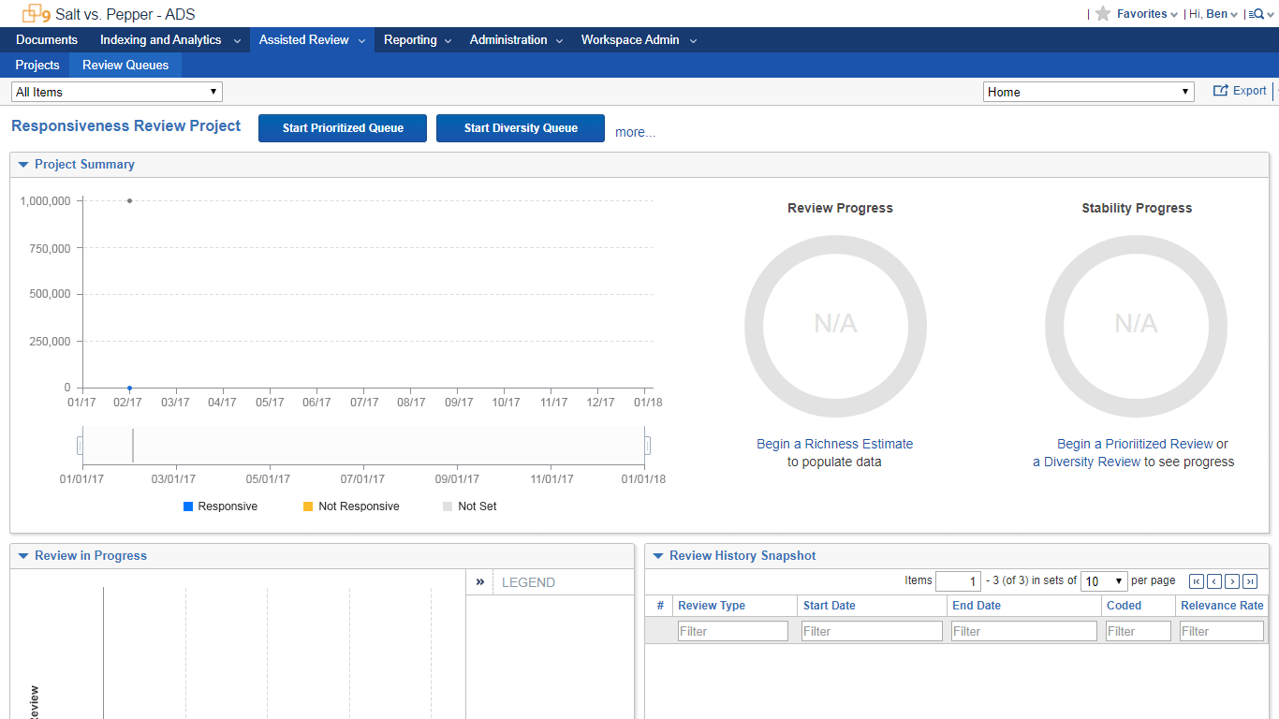Expand the legend with double-arrow icon
Screen dimensions: 1279x719
[479, 581]
